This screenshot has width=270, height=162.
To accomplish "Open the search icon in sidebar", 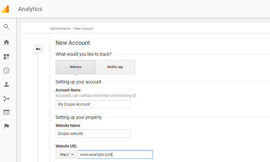I will 6,27.
